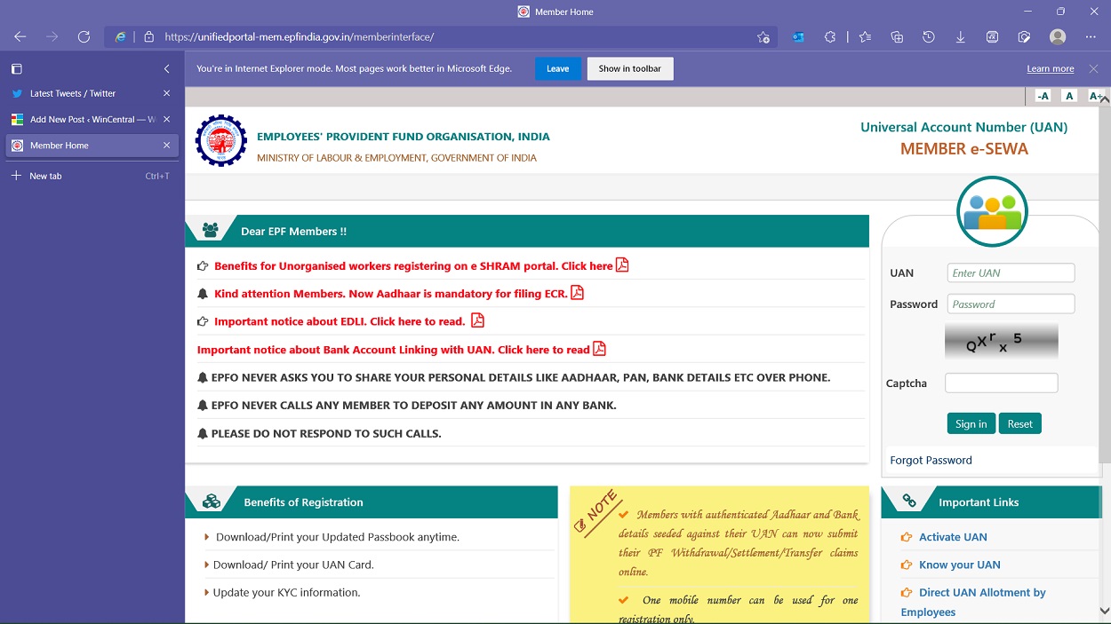Reset font size with A
Viewport: 1111px width, 624px height.
click(1069, 96)
